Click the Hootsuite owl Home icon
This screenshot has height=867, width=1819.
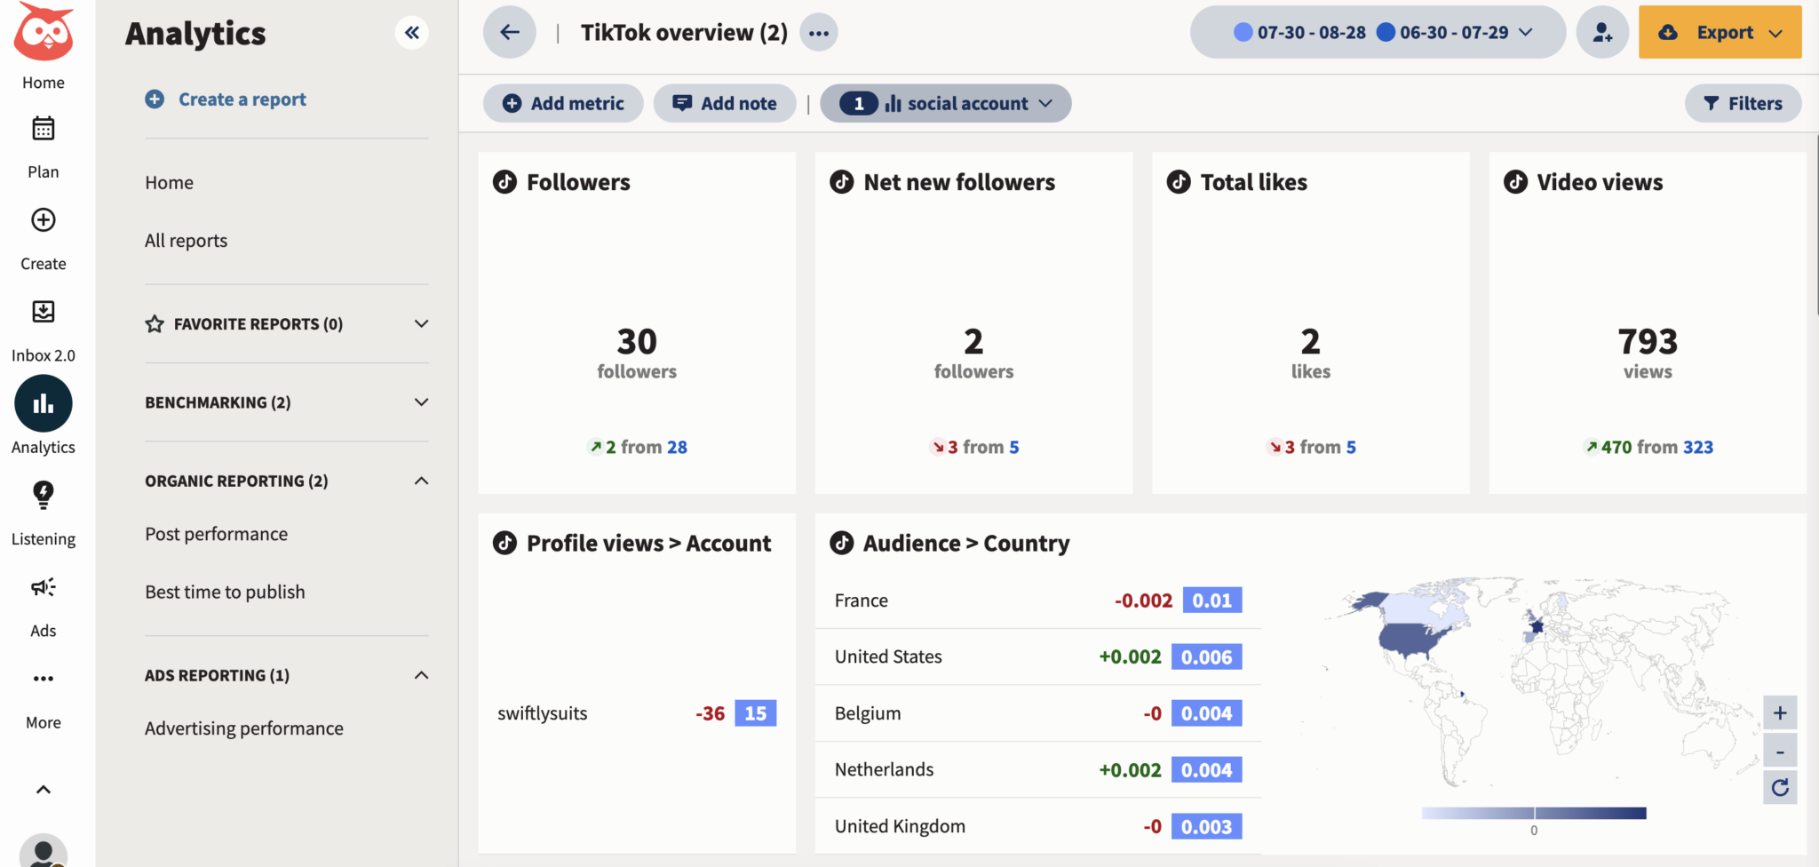coord(42,34)
